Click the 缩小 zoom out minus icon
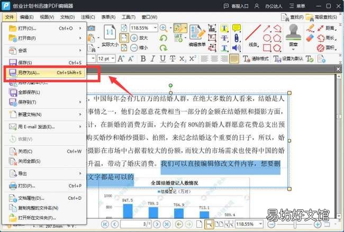 pos(134,48)
